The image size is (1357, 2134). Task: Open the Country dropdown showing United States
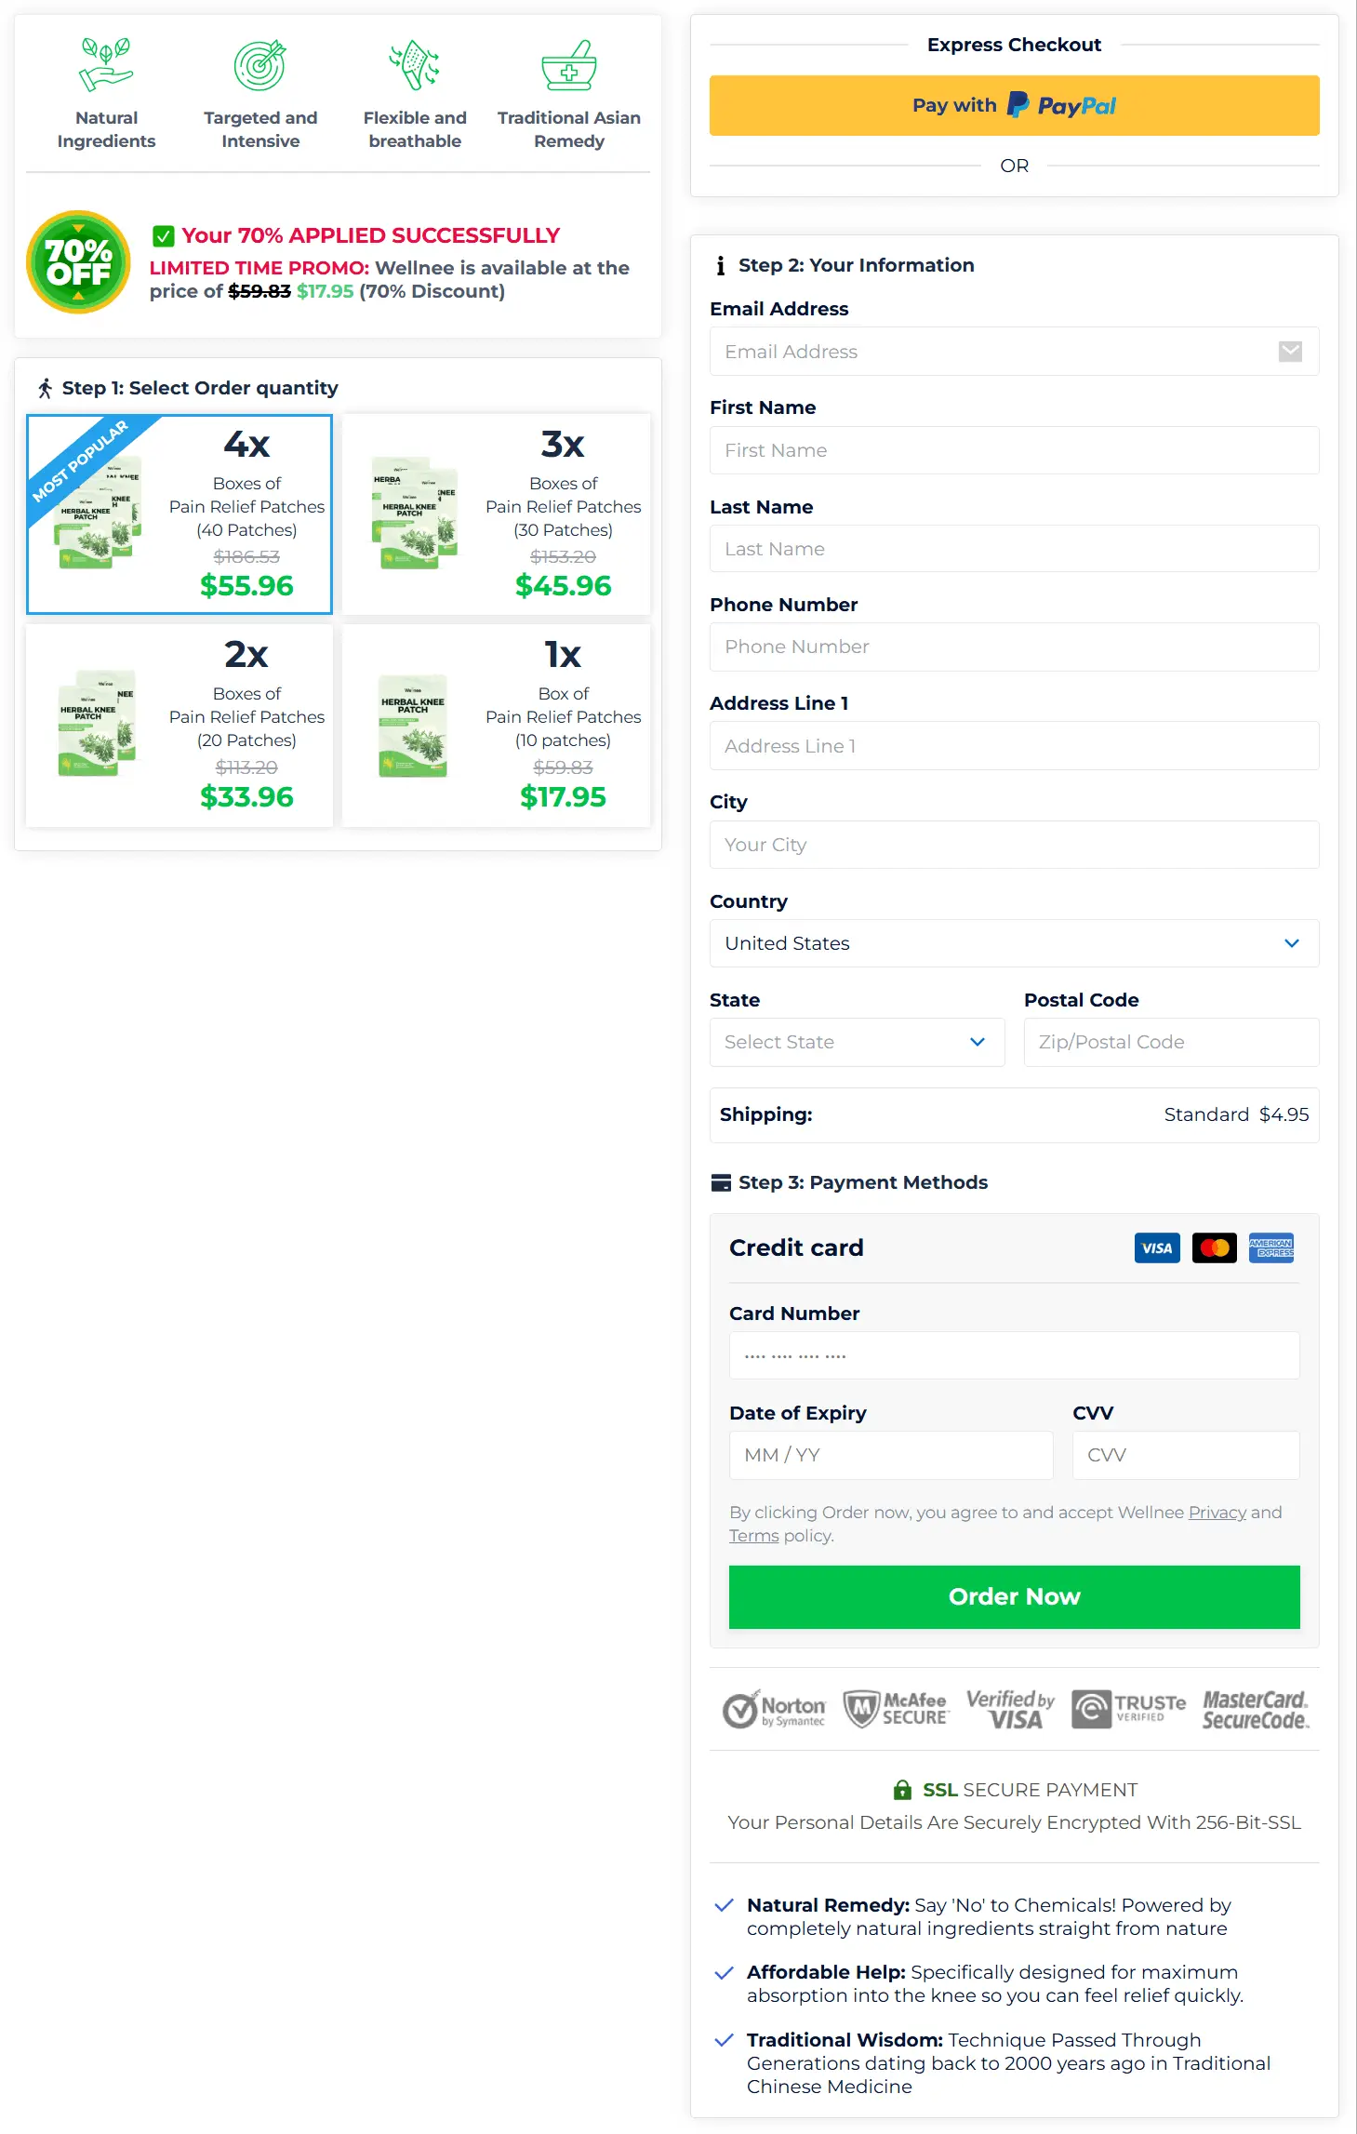tap(1014, 943)
